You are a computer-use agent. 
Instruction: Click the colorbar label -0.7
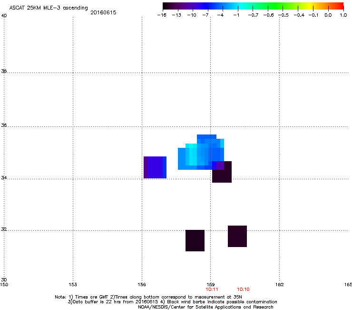click(253, 15)
